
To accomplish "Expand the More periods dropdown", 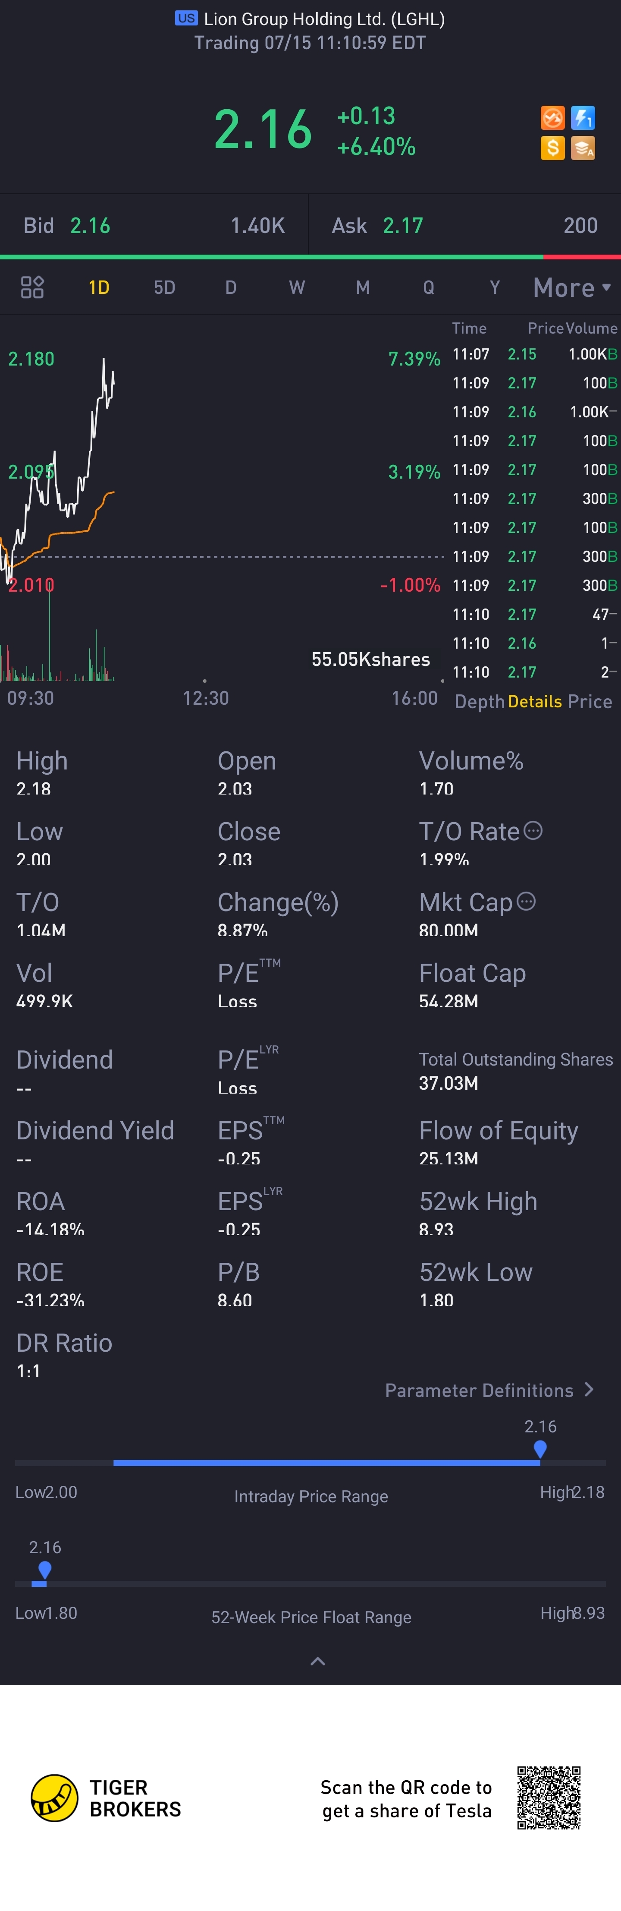I will coord(572,288).
